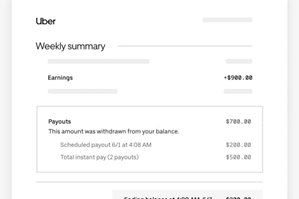
Task: Click the Payouts heading
Action: (60, 122)
